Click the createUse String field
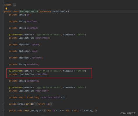 click(x=24, y=64)
